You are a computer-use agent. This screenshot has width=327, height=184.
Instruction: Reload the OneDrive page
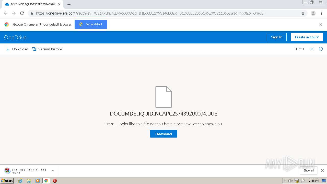point(22,13)
